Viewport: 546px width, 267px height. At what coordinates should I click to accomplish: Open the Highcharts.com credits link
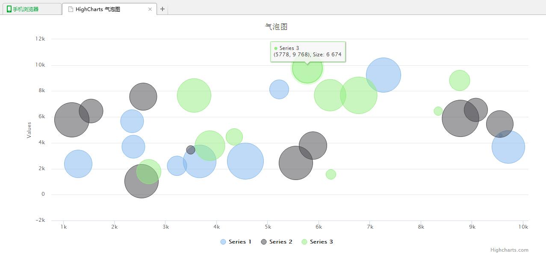pyautogui.click(x=509, y=250)
